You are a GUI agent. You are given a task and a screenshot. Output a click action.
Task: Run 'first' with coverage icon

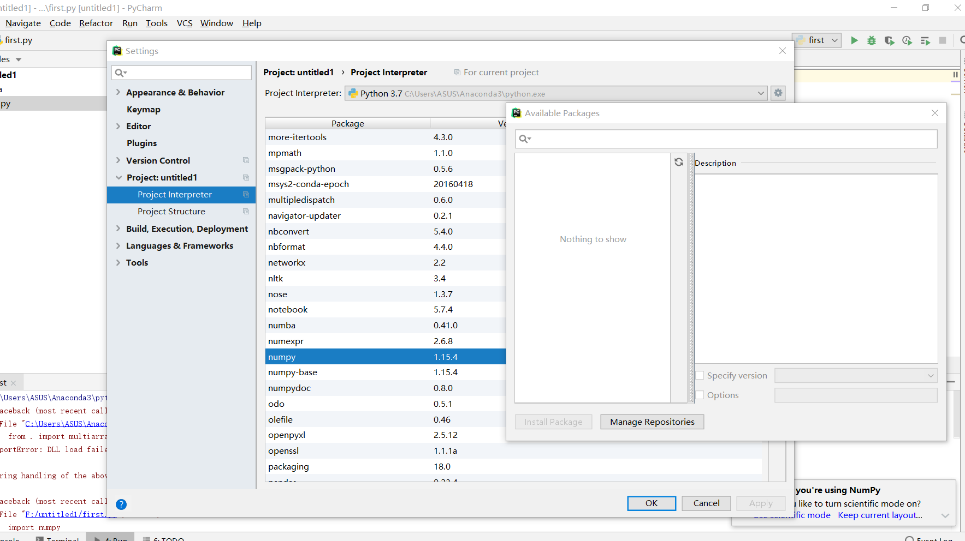click(x=889, y=40)
